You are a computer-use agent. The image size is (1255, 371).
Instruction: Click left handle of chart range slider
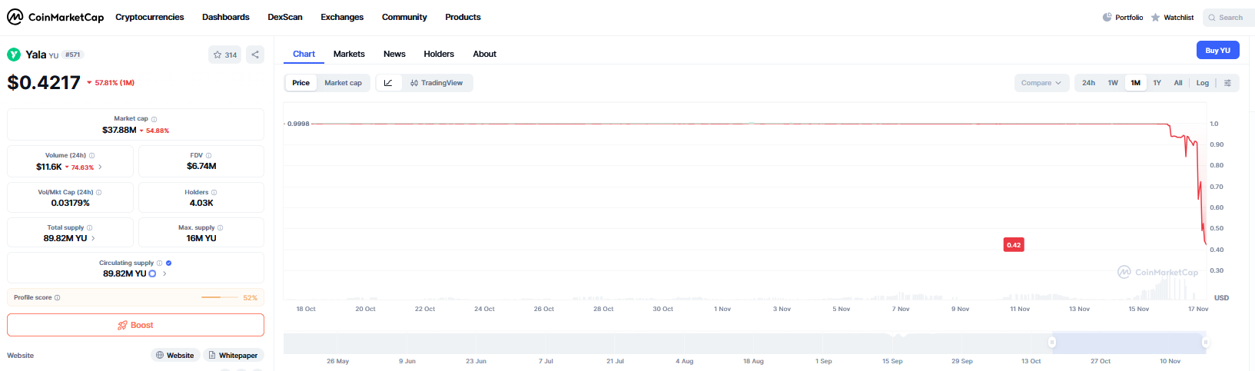tap(1052, 342)
